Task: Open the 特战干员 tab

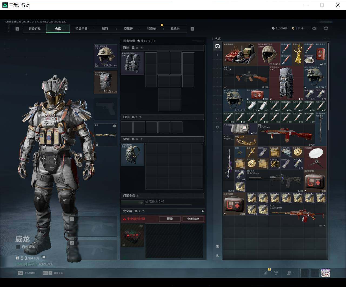Action: click(x=81, y=29)
